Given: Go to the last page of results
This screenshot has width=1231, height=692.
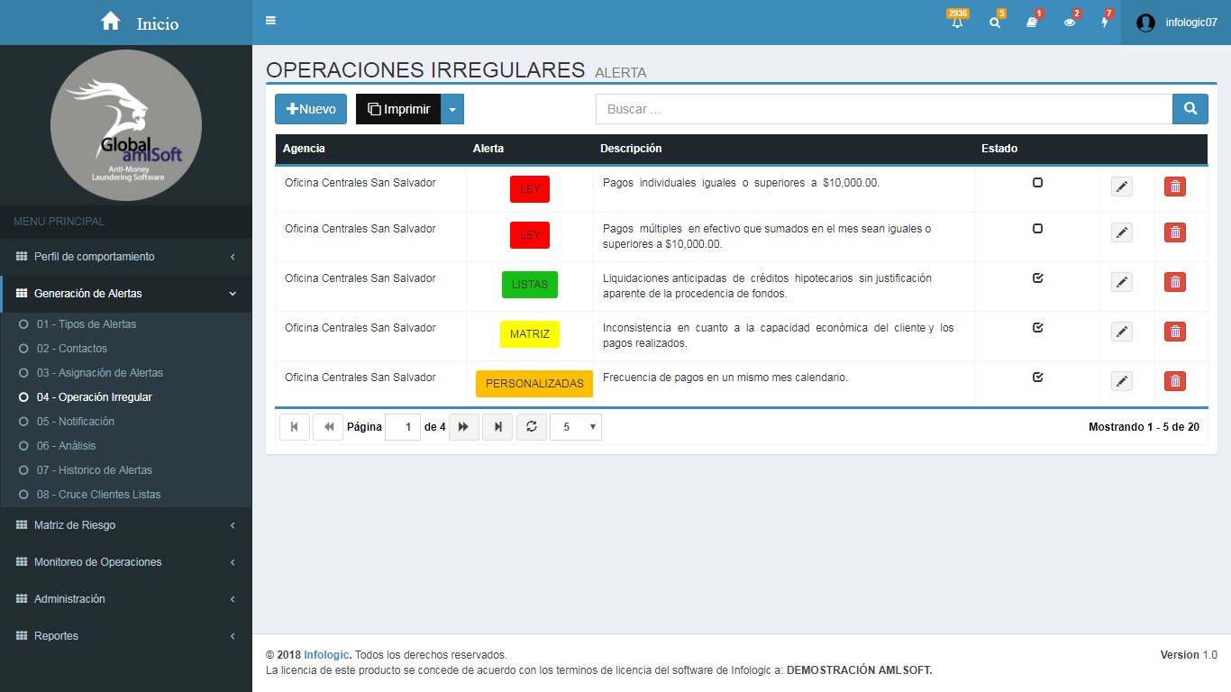Looking at the screenshot, I should pyautogui.click(x=497, y=427).
